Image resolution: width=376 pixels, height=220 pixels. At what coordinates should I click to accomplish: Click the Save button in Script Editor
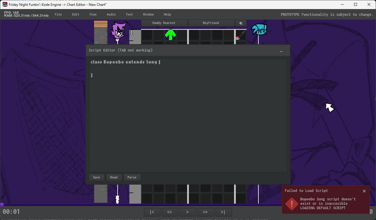[96, 177]
